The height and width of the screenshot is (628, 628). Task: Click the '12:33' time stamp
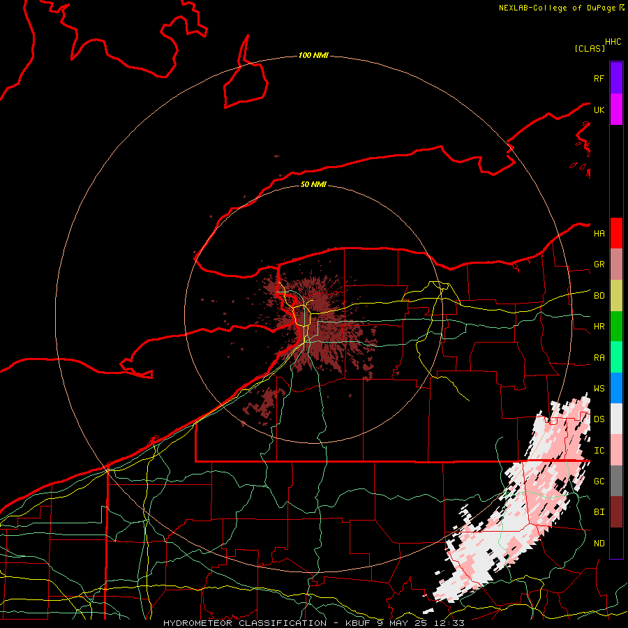[449, 623]
